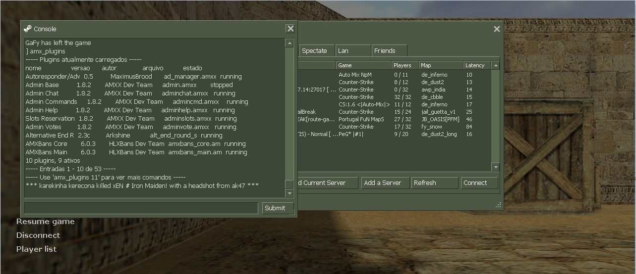Switch to the Lan tab
This screenshot has height=274, width=636.
(x=353, y=50)
